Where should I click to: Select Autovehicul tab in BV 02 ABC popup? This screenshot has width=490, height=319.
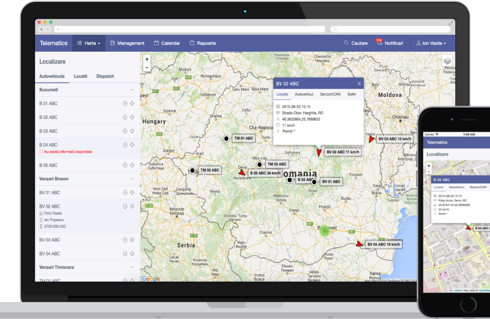(x=304, y=94)
